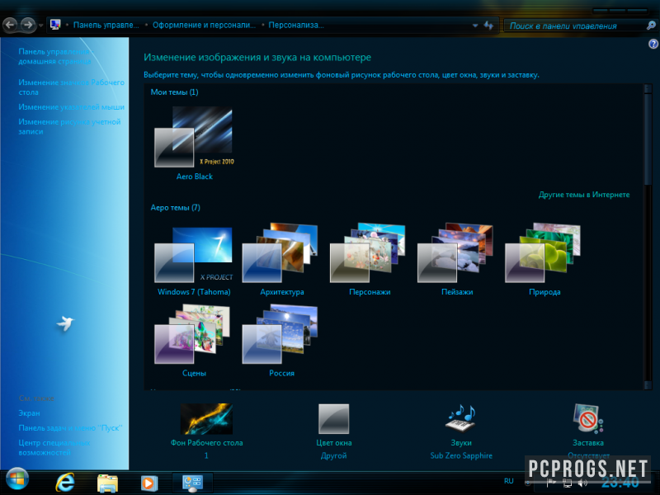
Task: Open 'Центр специальных возможностей' link
Action: (x=54, y=447)
